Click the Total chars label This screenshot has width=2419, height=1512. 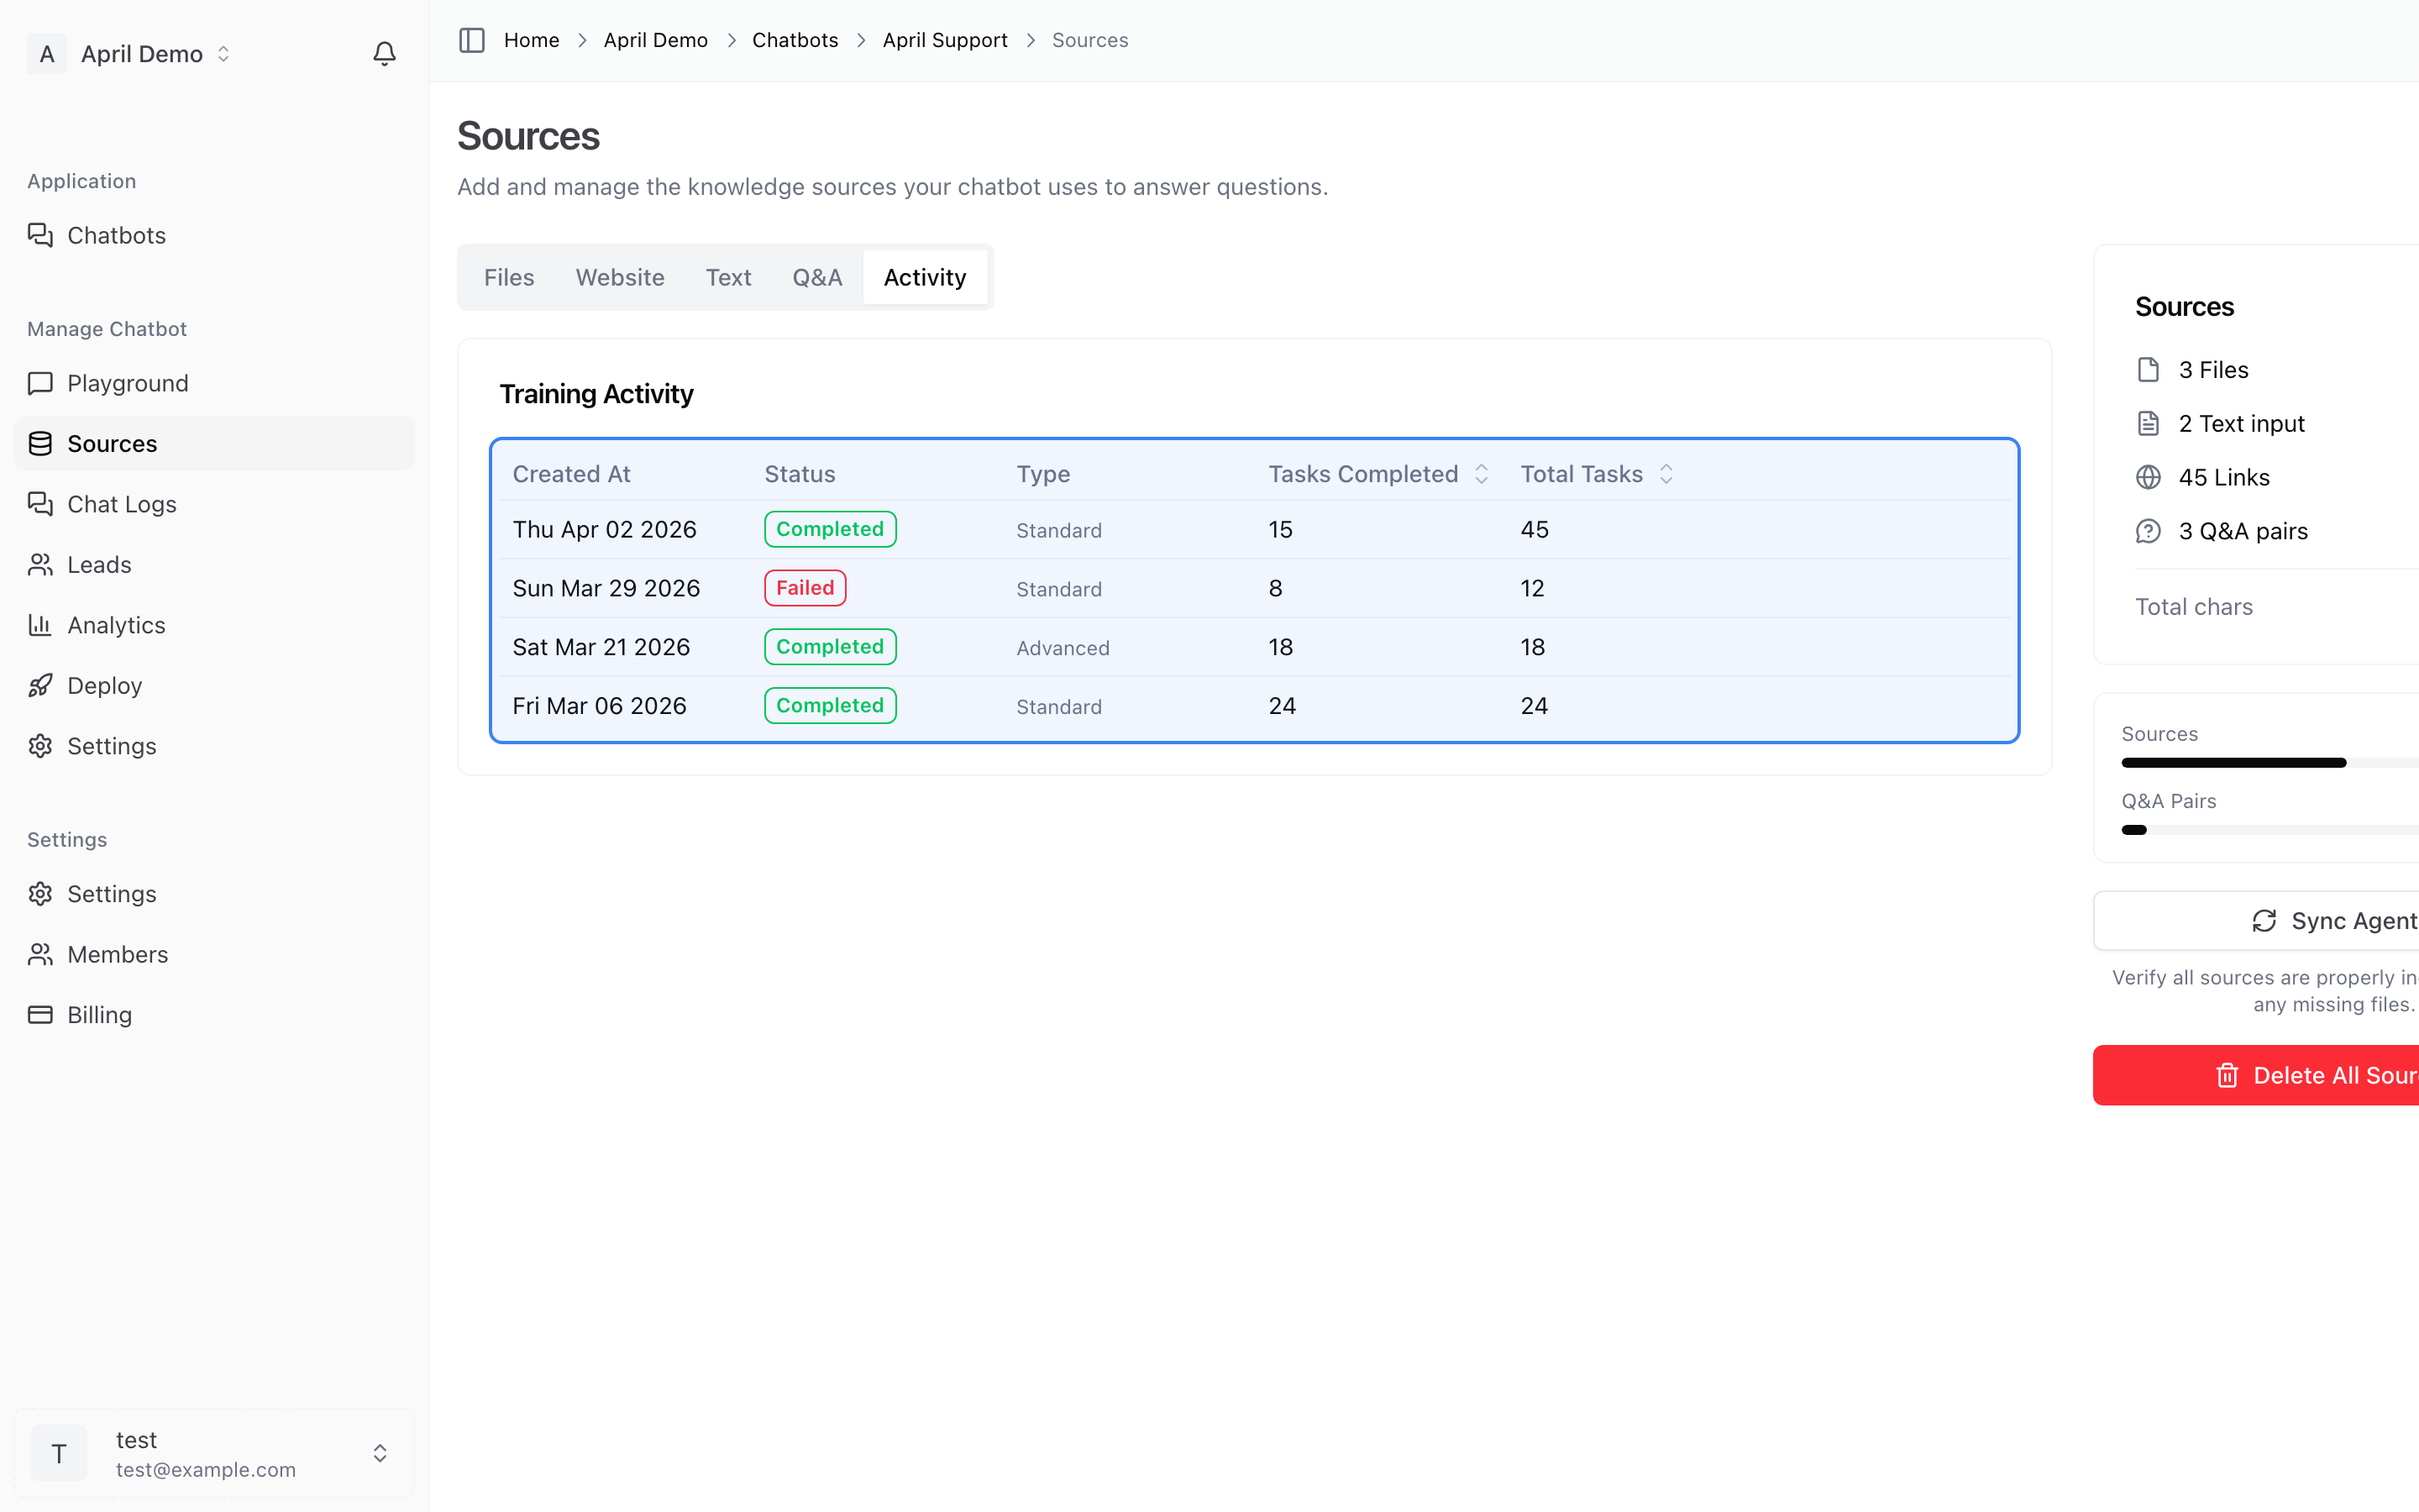[2194, 607]
